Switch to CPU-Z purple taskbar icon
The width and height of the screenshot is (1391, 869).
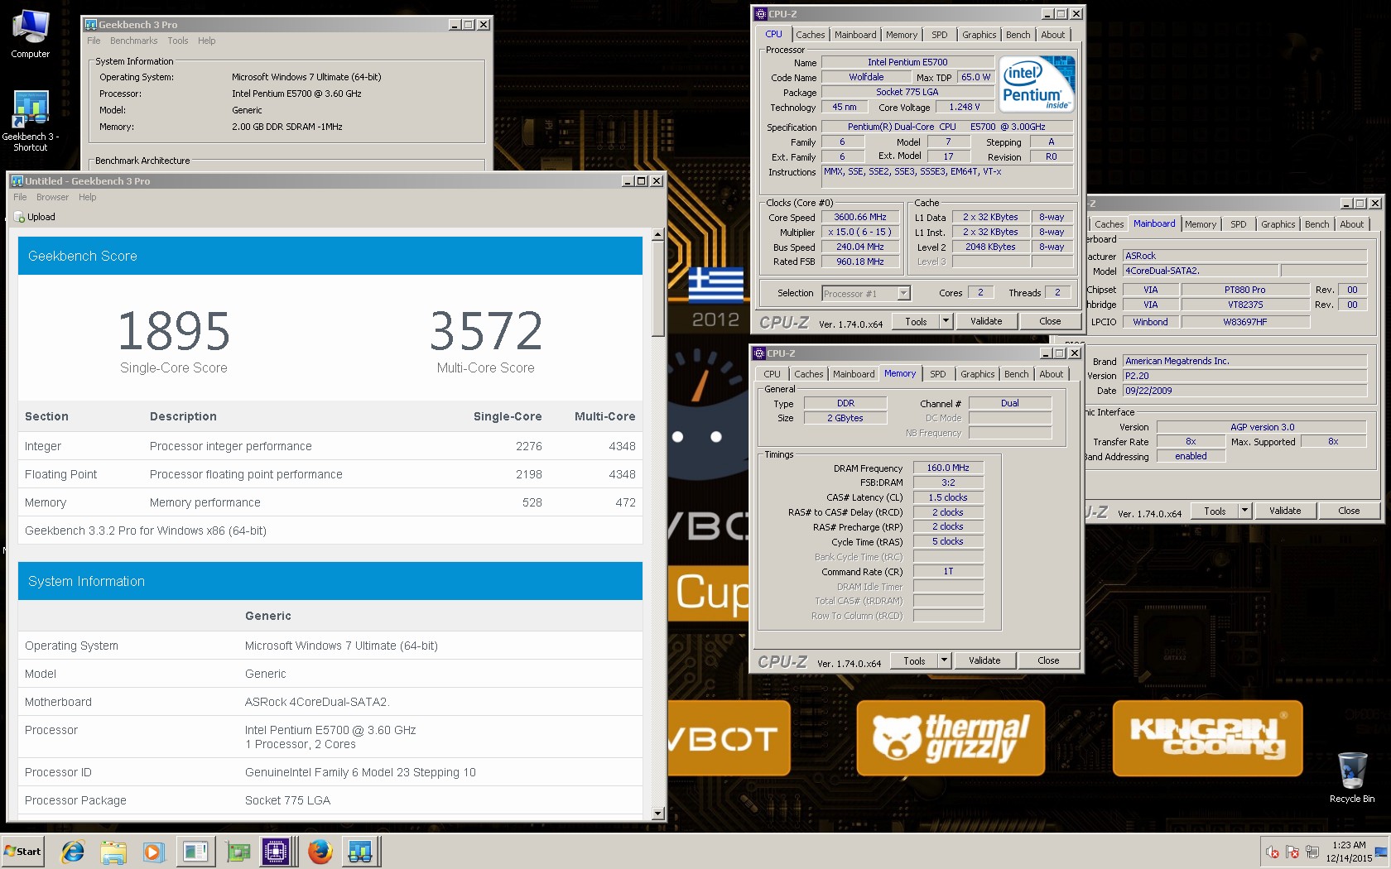(x=276, y=852)
